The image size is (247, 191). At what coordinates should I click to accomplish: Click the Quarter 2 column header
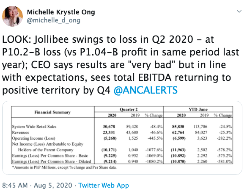click(129, 109)
